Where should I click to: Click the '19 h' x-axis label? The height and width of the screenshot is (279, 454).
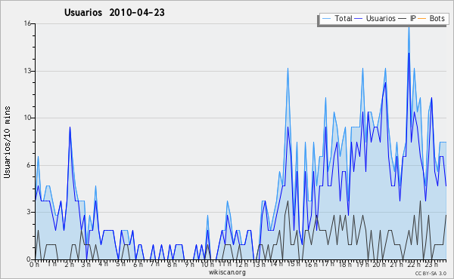pyautogui.click(x=362, y=265)
